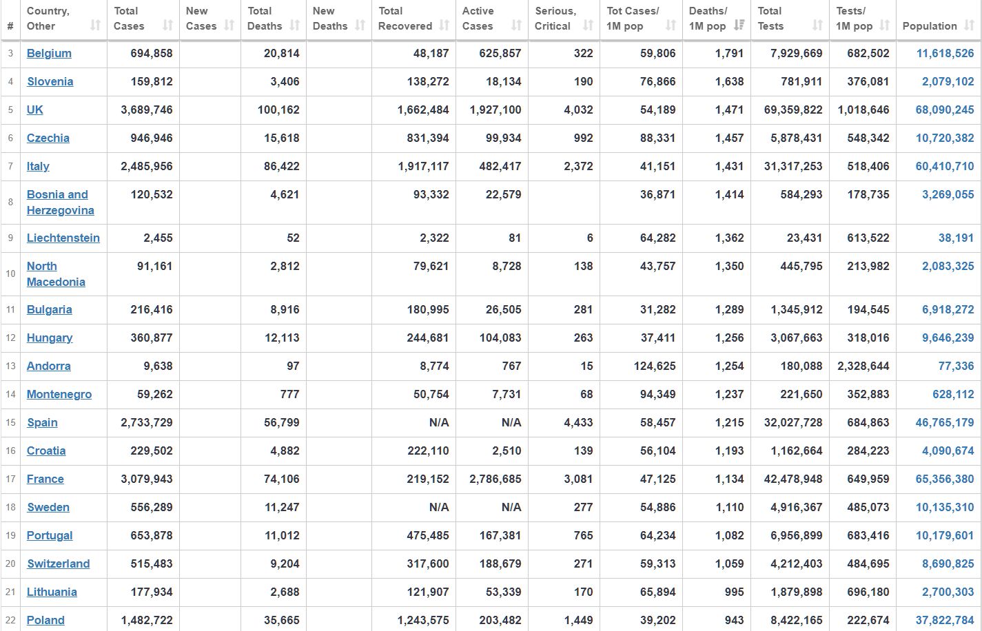Open the Belgium country link

49,53
